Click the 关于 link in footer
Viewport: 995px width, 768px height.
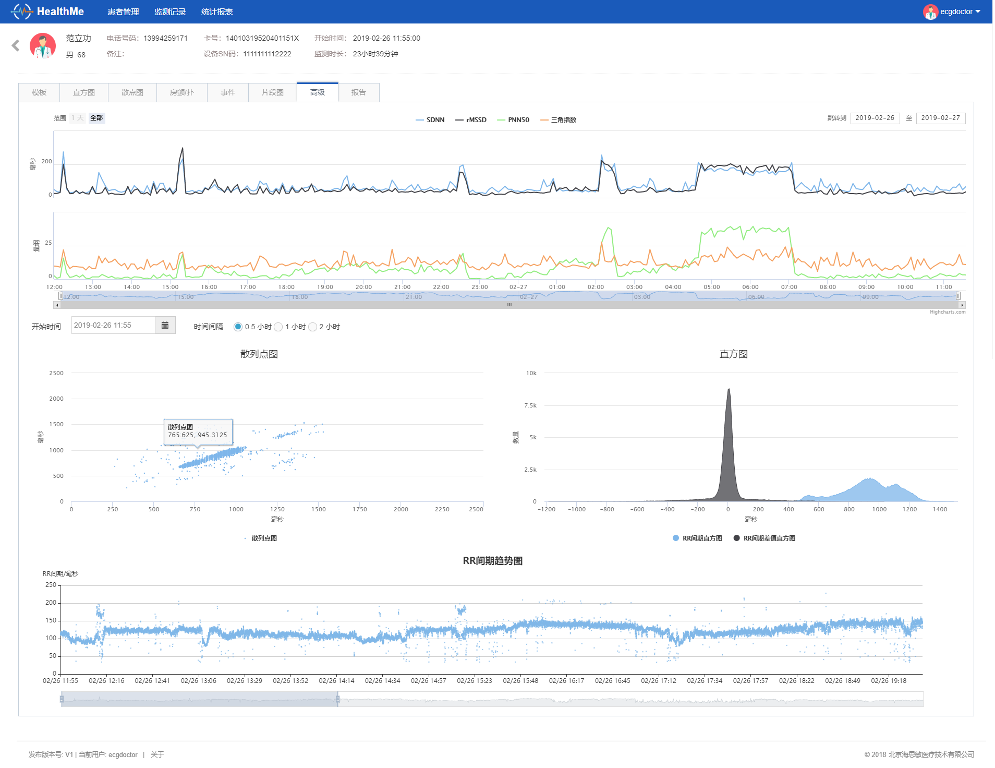(157, 754)
